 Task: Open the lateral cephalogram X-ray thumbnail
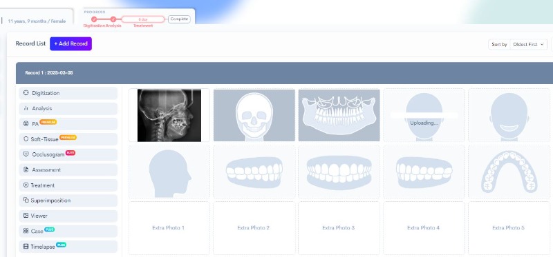(169, 115)
